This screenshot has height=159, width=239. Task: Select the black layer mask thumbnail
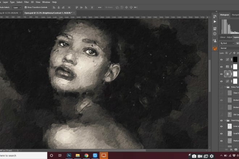point(235,60)
